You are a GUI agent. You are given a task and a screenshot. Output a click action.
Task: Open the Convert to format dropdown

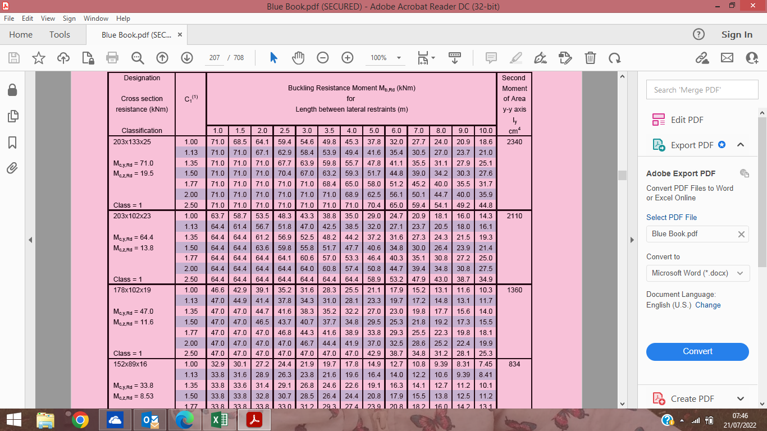pos(697,273)
